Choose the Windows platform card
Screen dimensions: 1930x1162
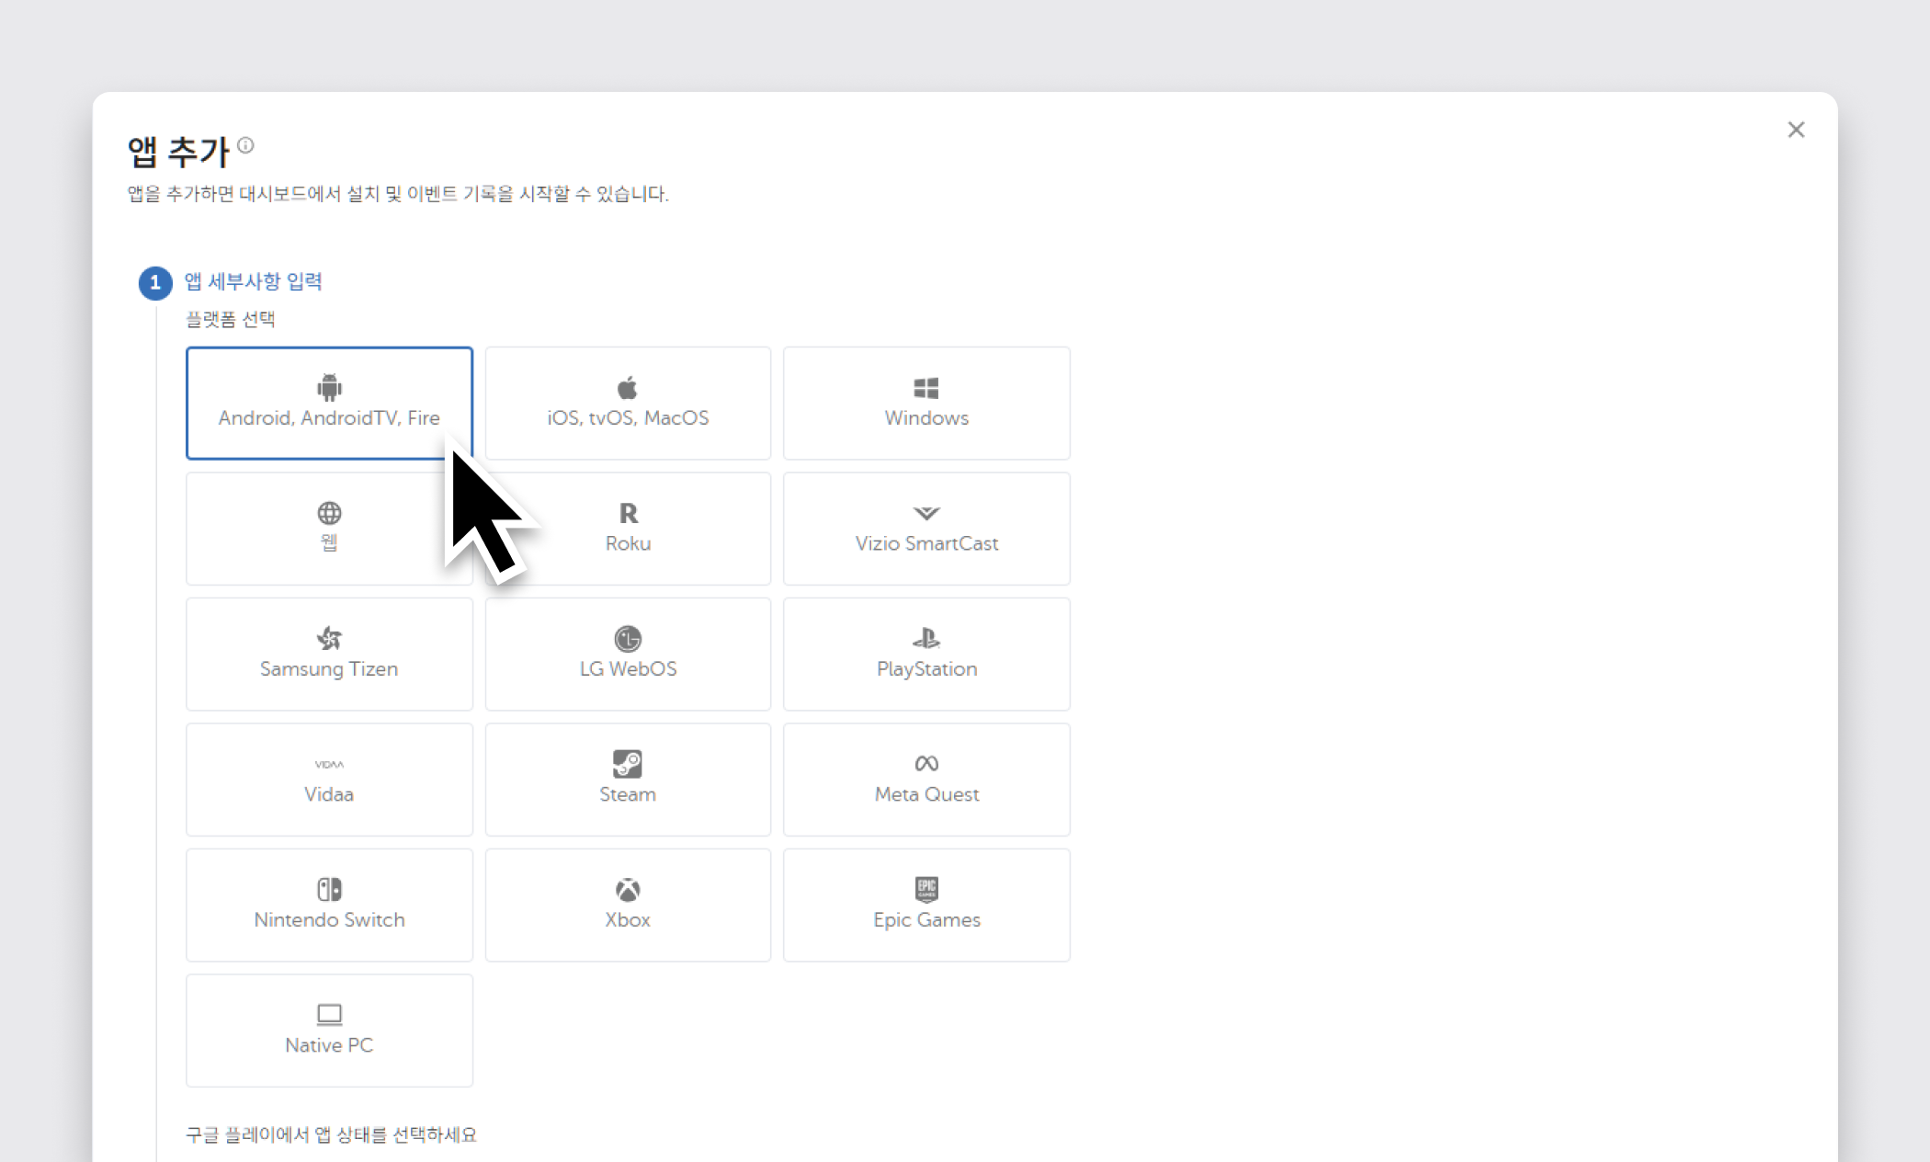click(926, 403)
